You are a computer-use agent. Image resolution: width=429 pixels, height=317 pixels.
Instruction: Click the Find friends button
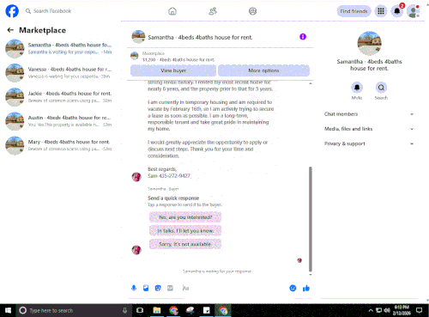353,11
